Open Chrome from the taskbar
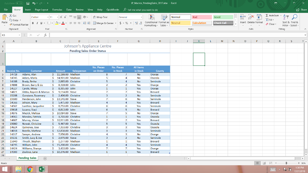This screenshot has height=173, width=308. point(30,169)
